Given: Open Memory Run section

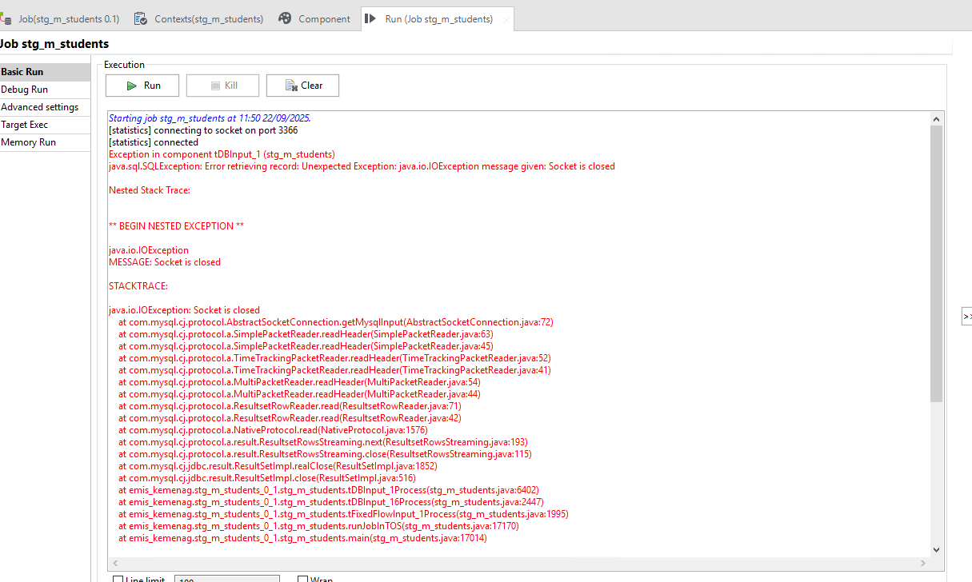Looking at the screenshot, I should pyautogui.click(x=29, y=142).
